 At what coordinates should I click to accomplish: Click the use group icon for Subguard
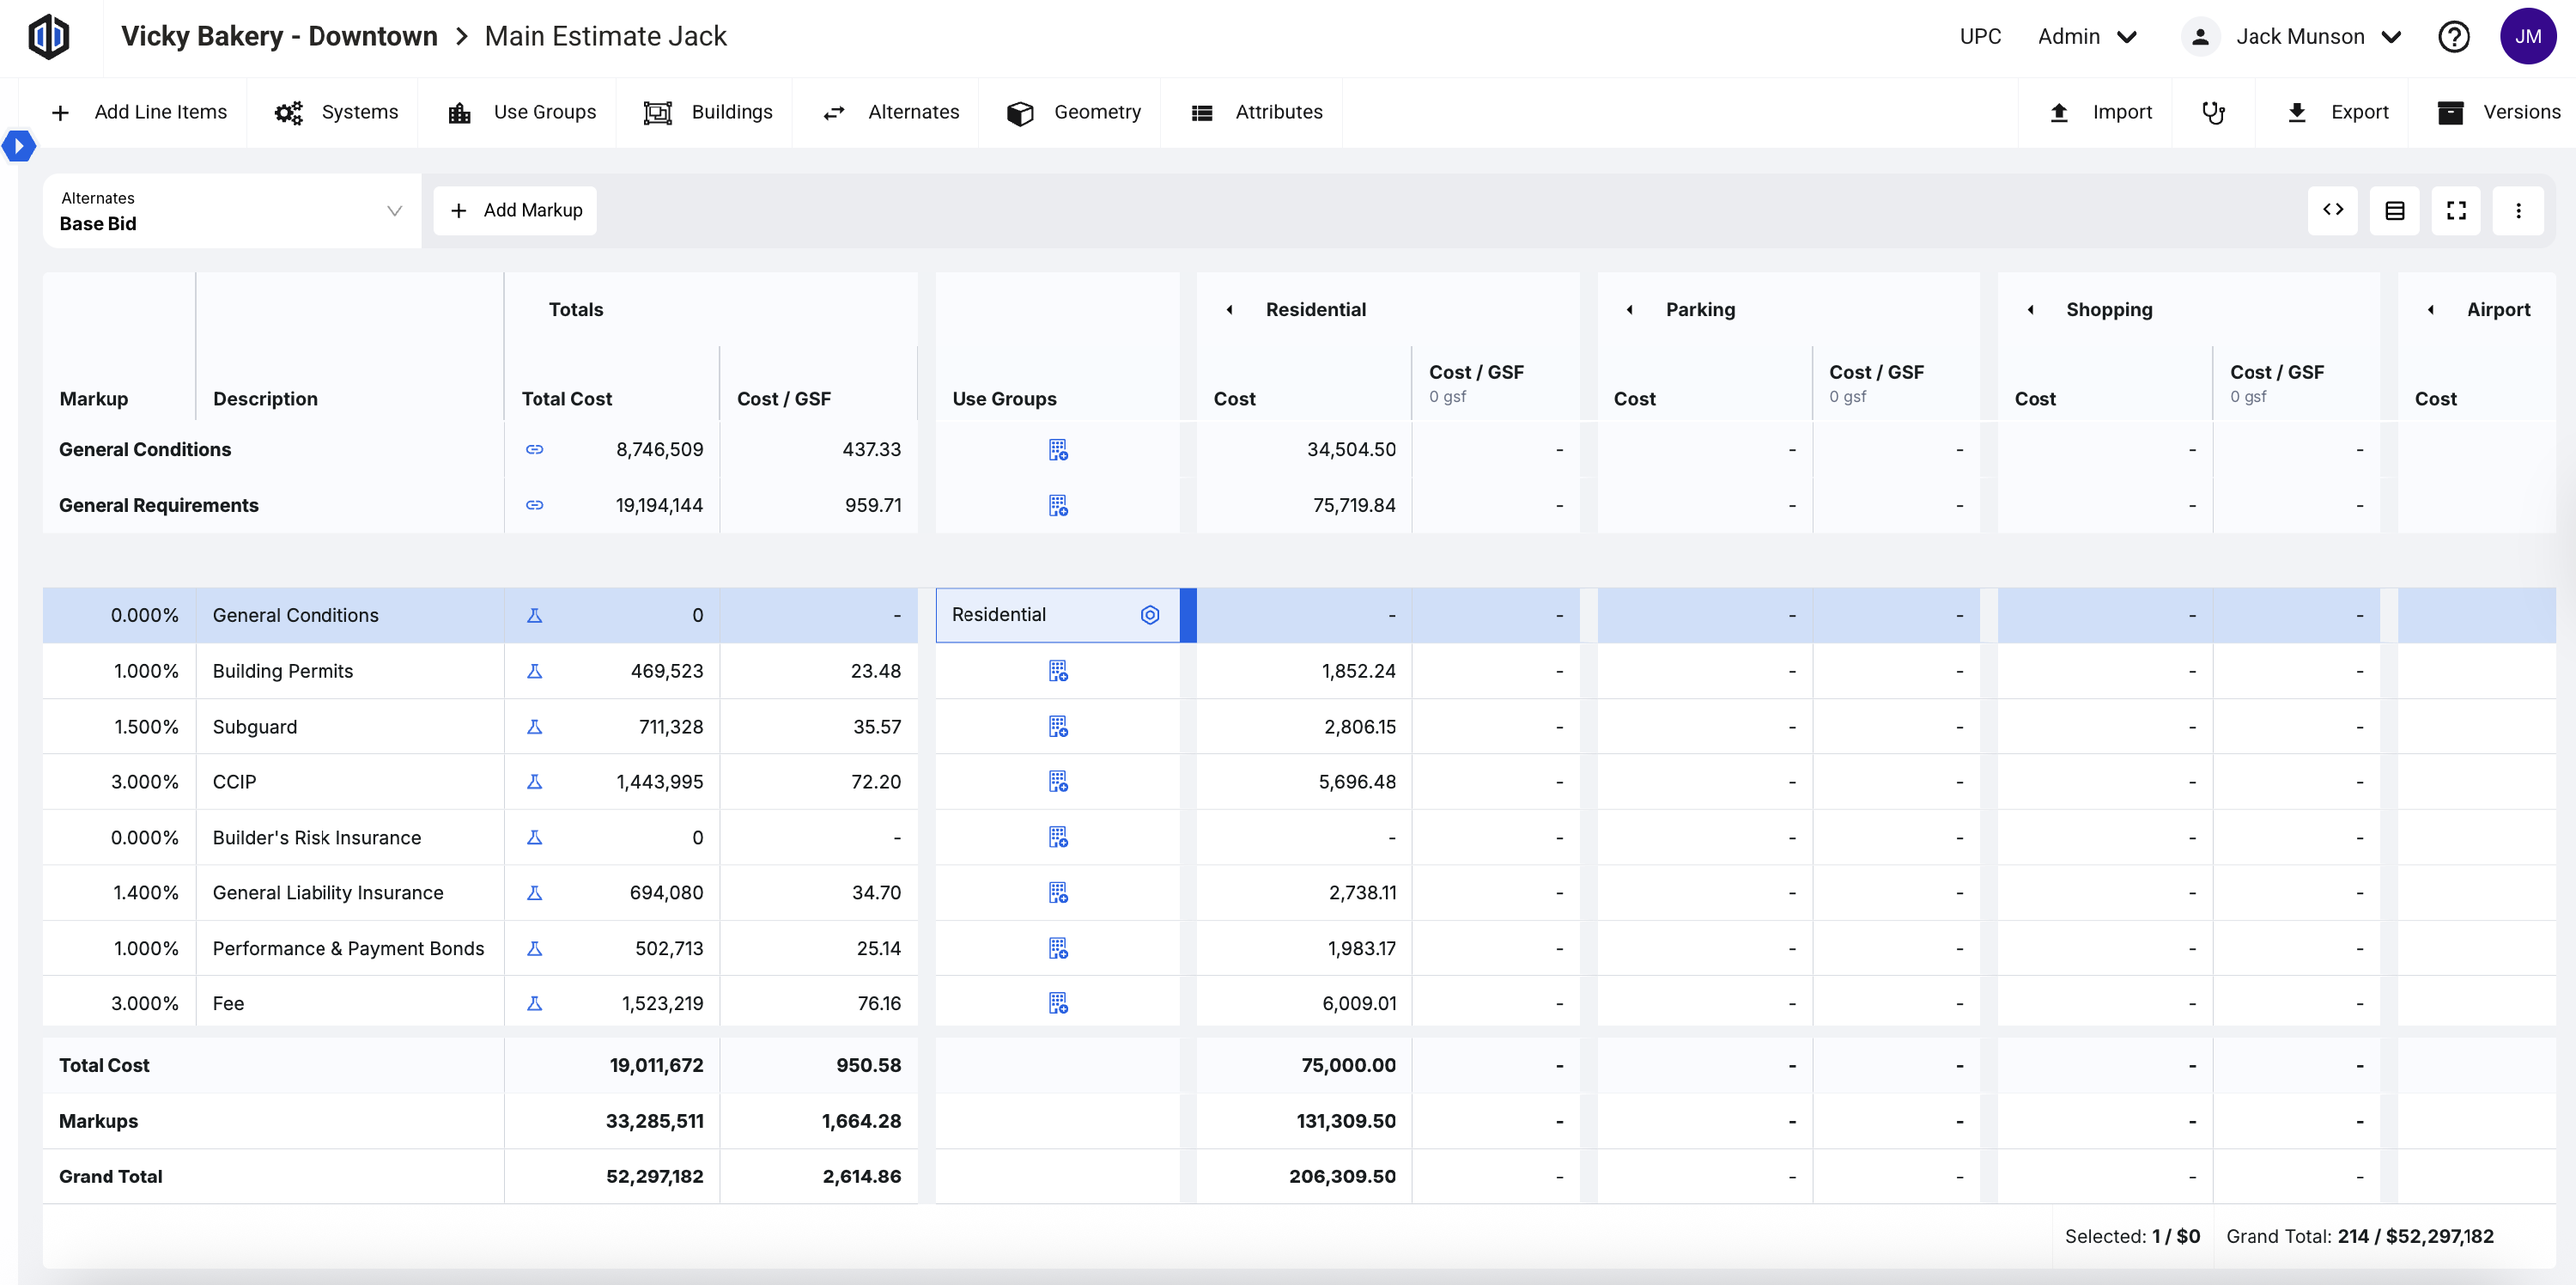coord(1058,726)
